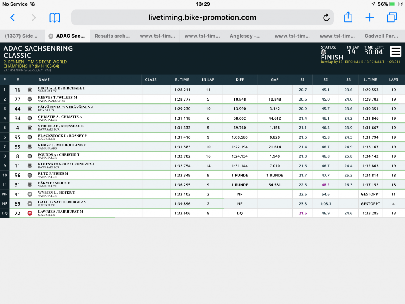Click the ADAC SACHSENRING CLASSIC title
The width and height of the screenshot is (405, 304).
[x=38, y=52]
